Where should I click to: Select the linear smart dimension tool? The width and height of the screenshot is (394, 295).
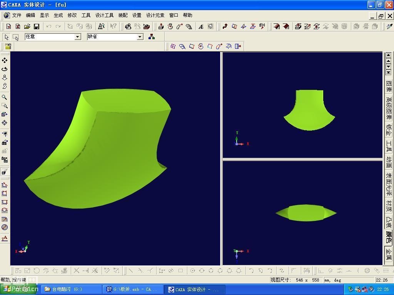tap(5, 185)
